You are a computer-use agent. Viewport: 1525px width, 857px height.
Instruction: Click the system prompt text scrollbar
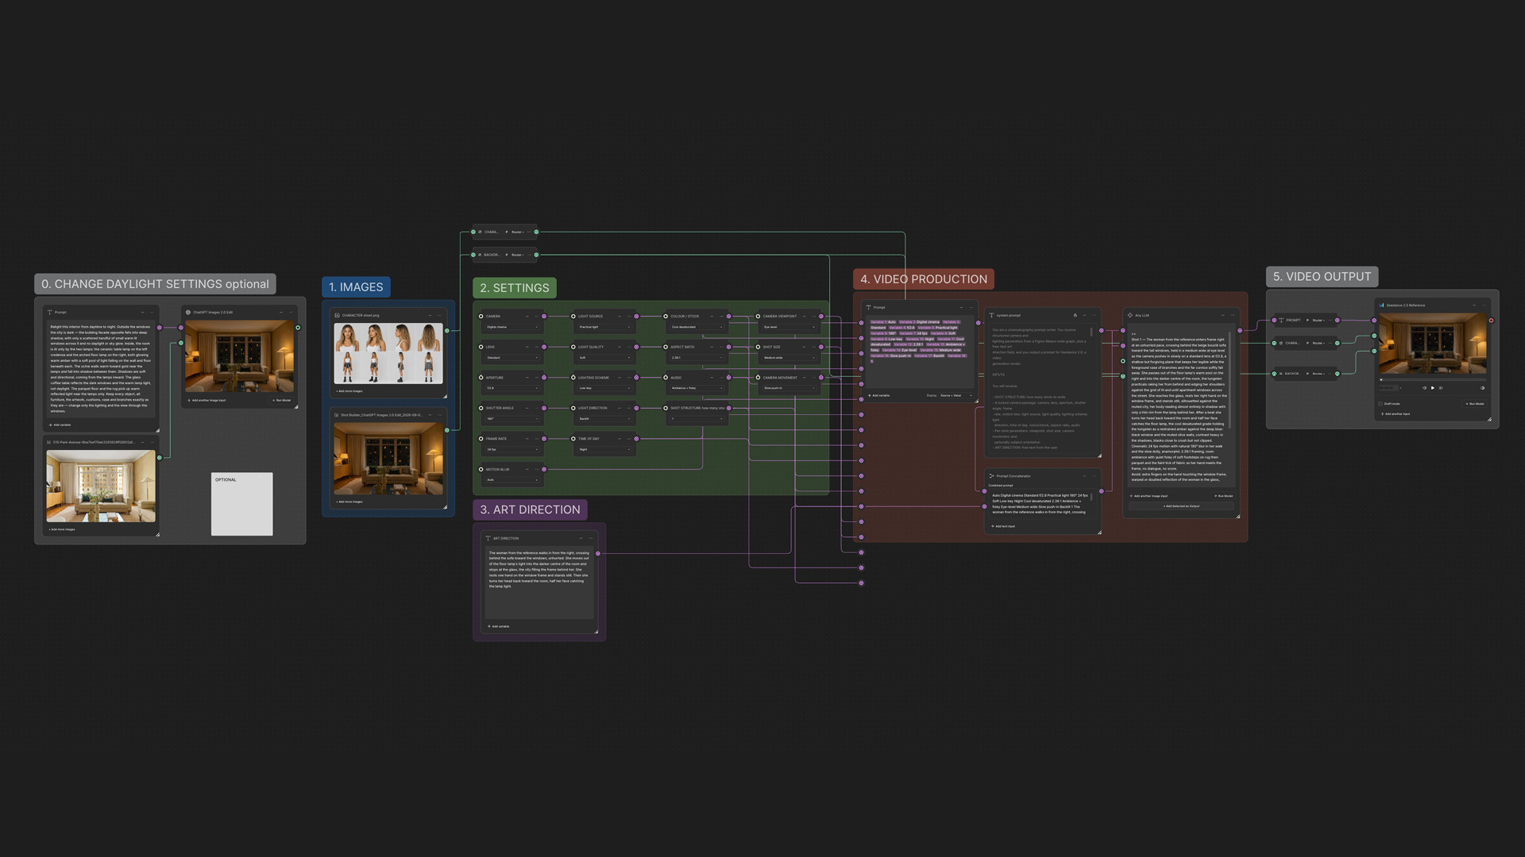[x=1091, y=332]
